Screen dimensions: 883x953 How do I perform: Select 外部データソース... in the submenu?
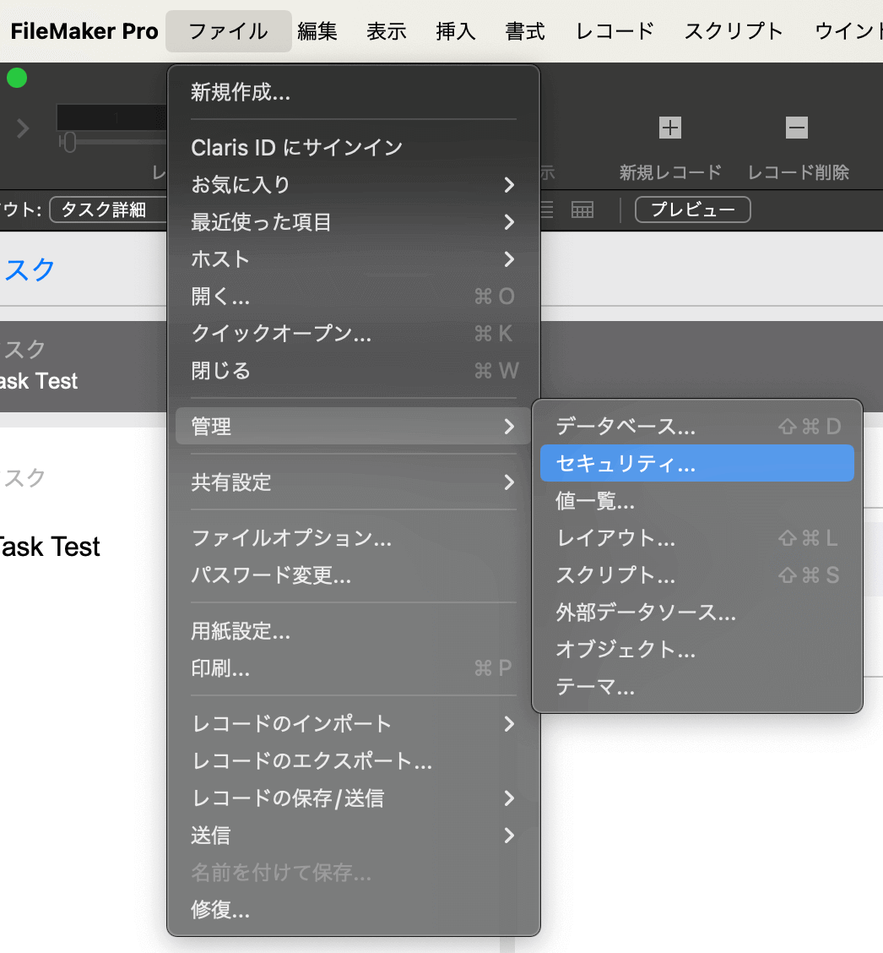[697, 612]
